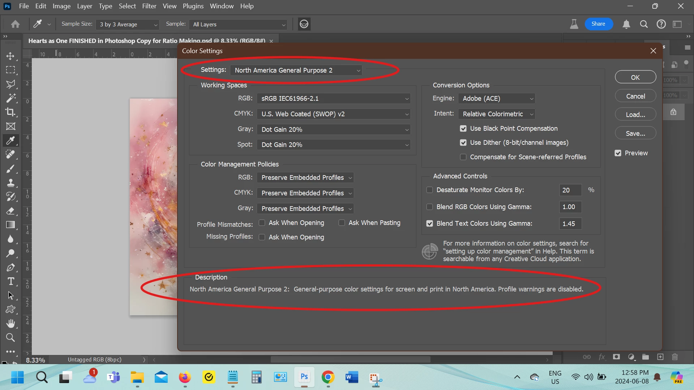Select the Zoom tool in toolbar
Viewport: 694px width, 390px height.
point(10,338)
